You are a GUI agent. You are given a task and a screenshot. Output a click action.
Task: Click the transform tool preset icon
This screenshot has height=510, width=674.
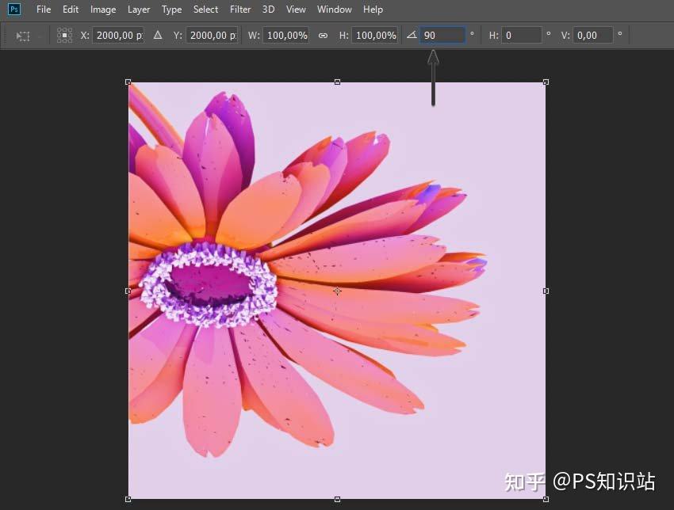[x=24, y=36]
